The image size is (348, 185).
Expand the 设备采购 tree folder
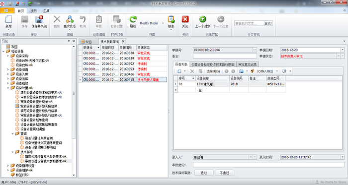[8, 56]
